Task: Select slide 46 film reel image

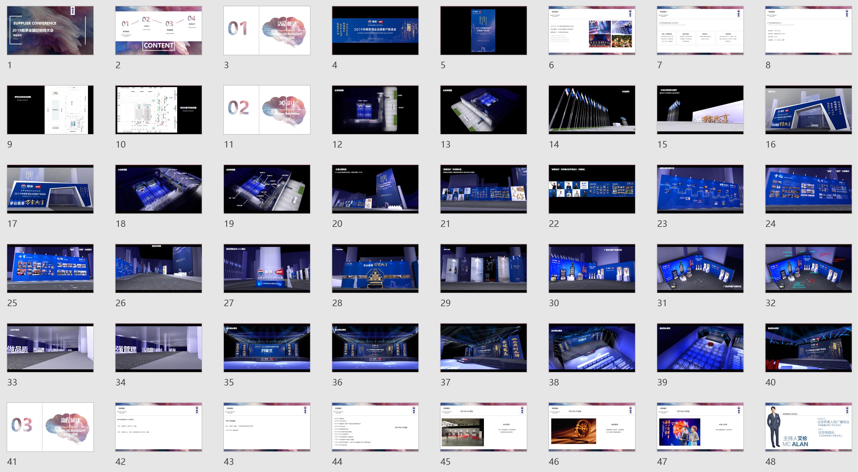Action: [x=592, y=427]
